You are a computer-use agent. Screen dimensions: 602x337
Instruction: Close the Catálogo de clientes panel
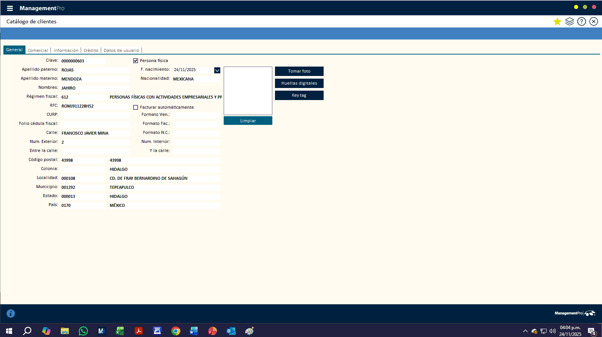point(594,21)
